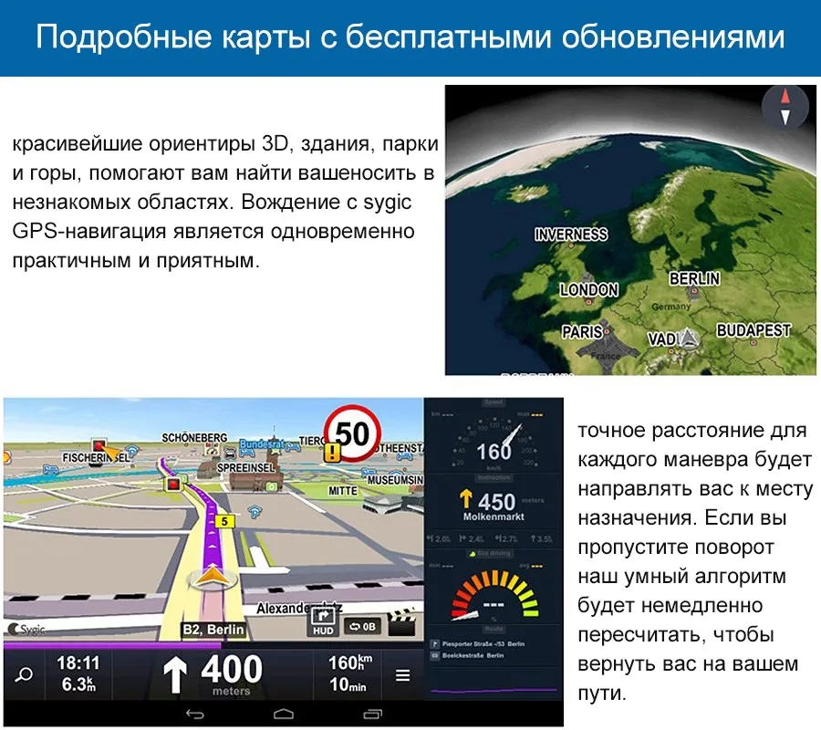Tap the yellow exclamation warning icon
This screenshot has width=821, height=730.
[x=332, y=453]
